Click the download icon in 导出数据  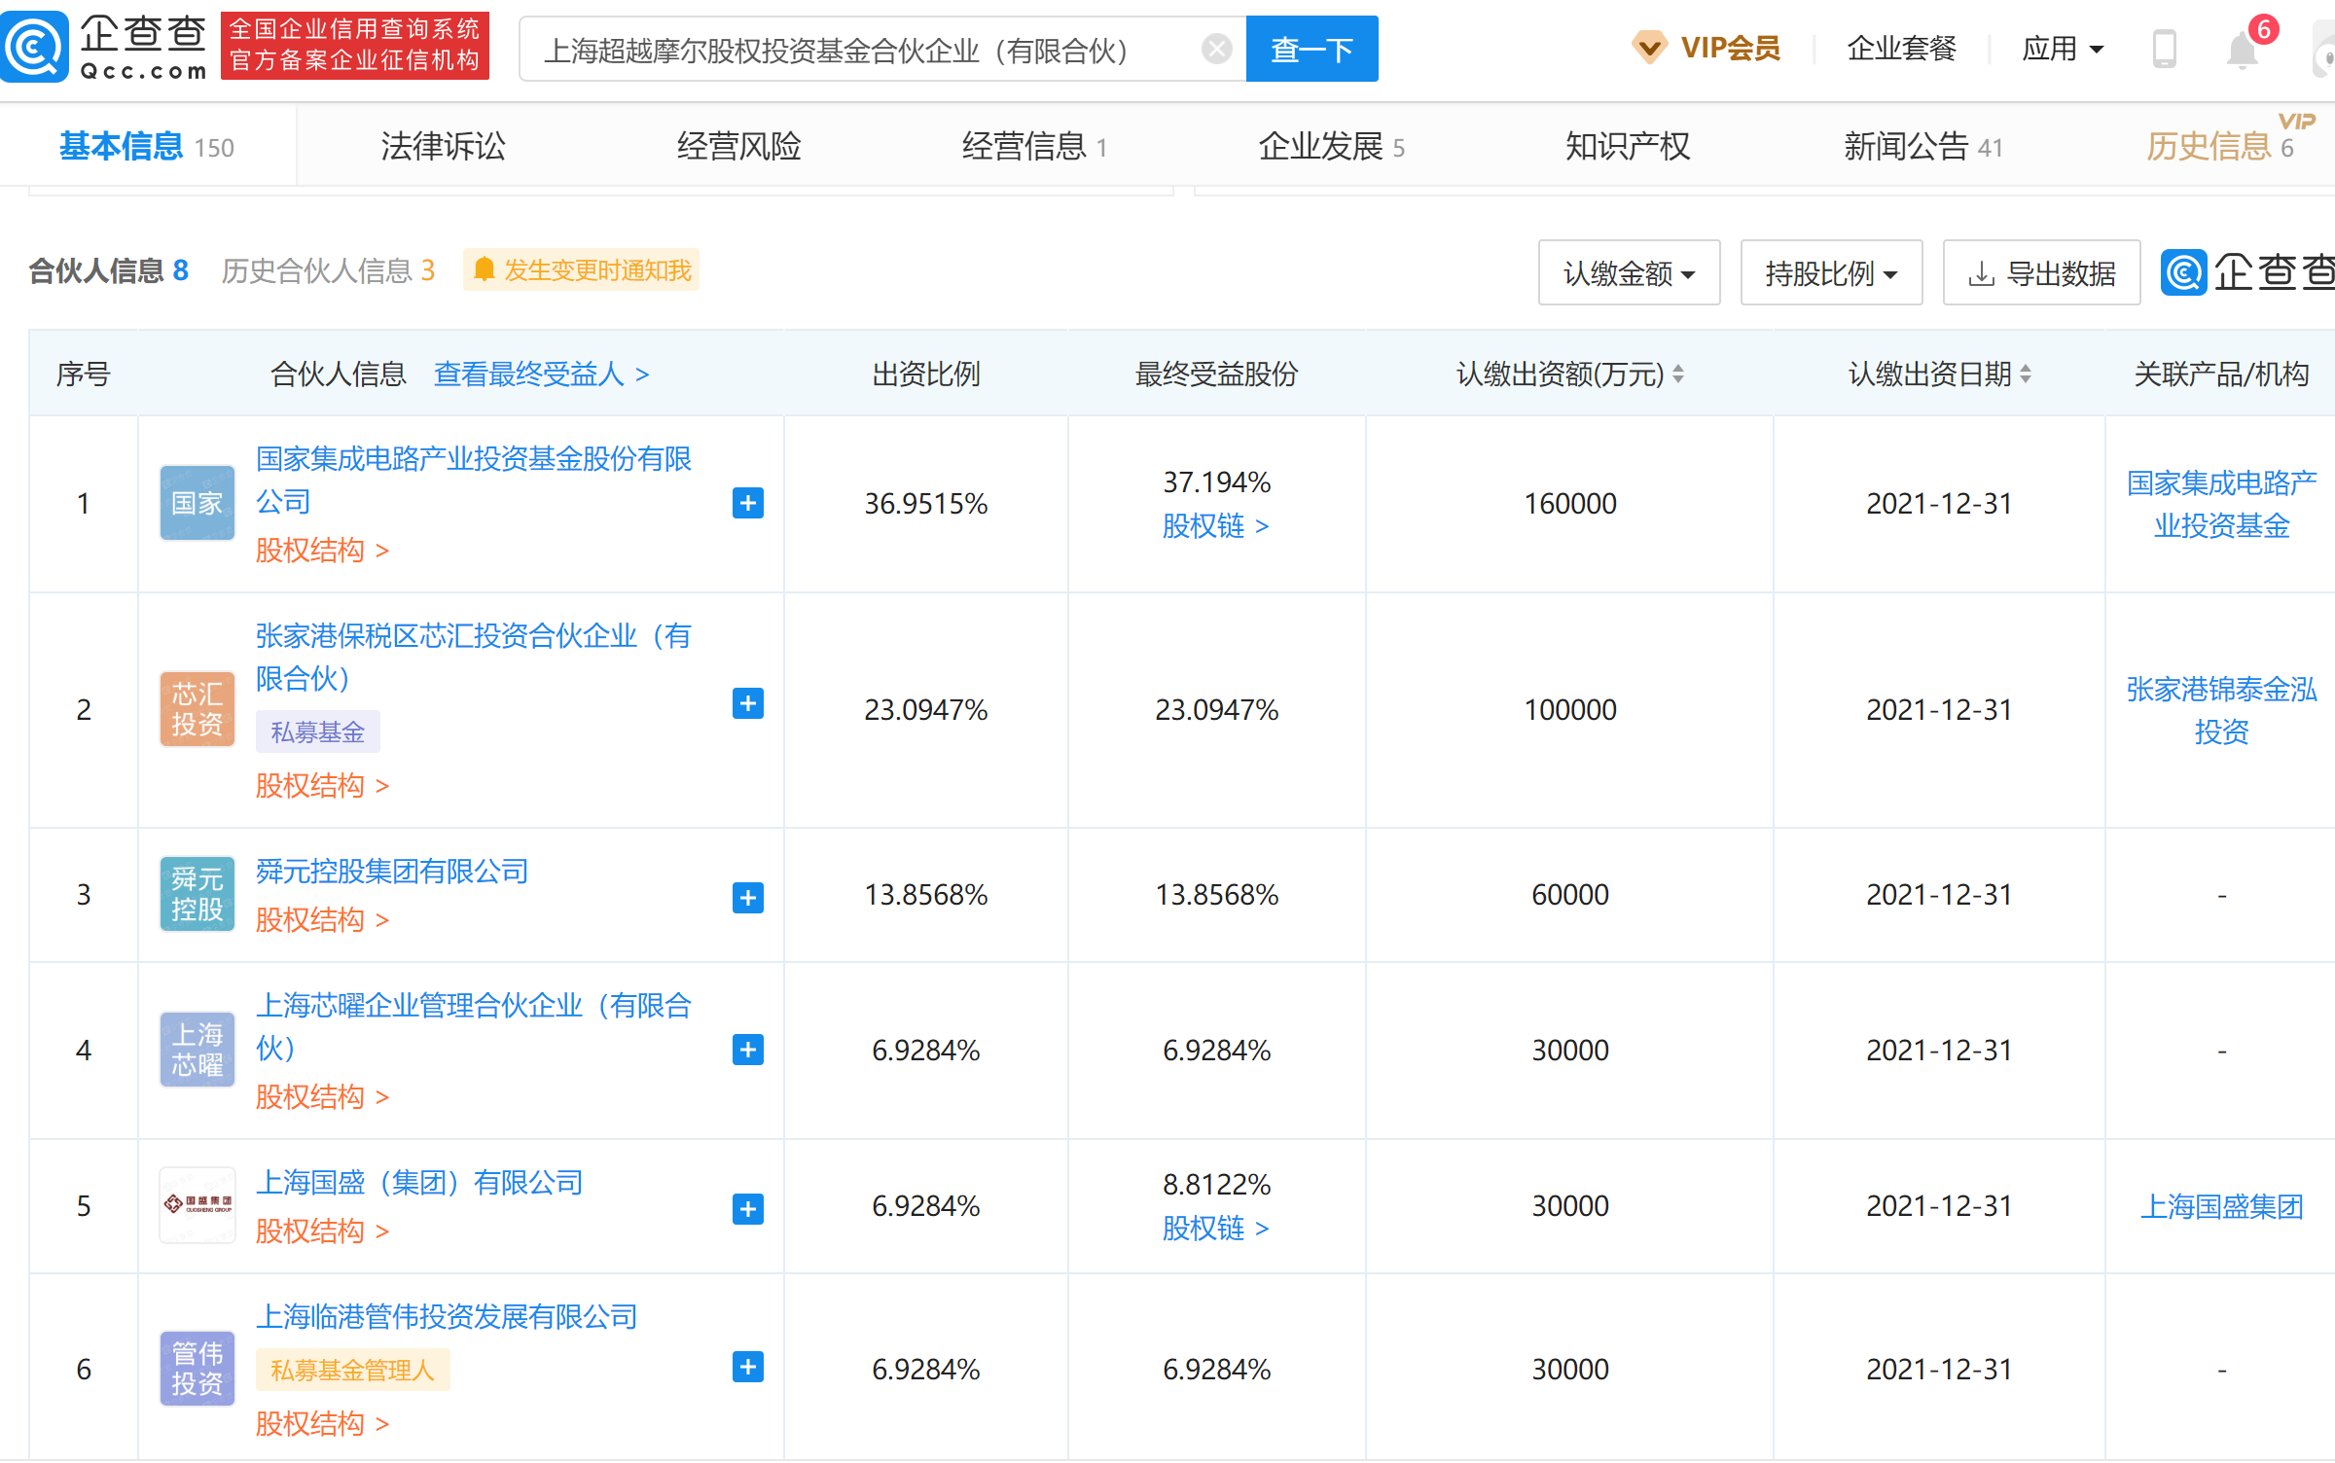point(1980,274)
